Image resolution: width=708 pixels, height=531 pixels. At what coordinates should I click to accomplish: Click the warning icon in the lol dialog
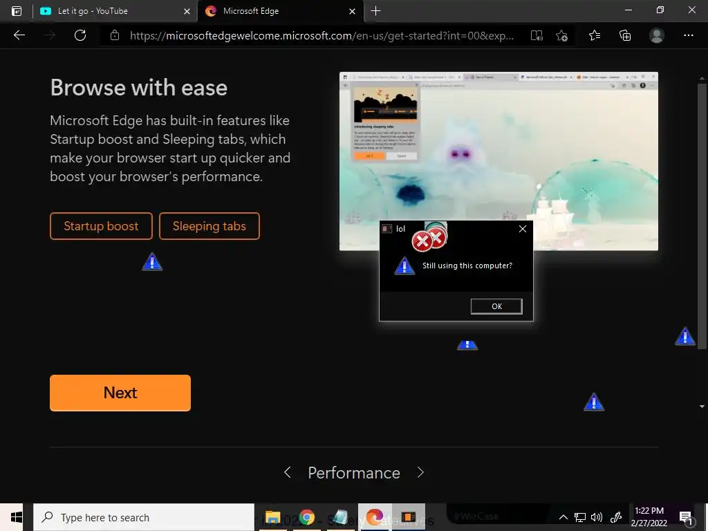tap(404, 266)
